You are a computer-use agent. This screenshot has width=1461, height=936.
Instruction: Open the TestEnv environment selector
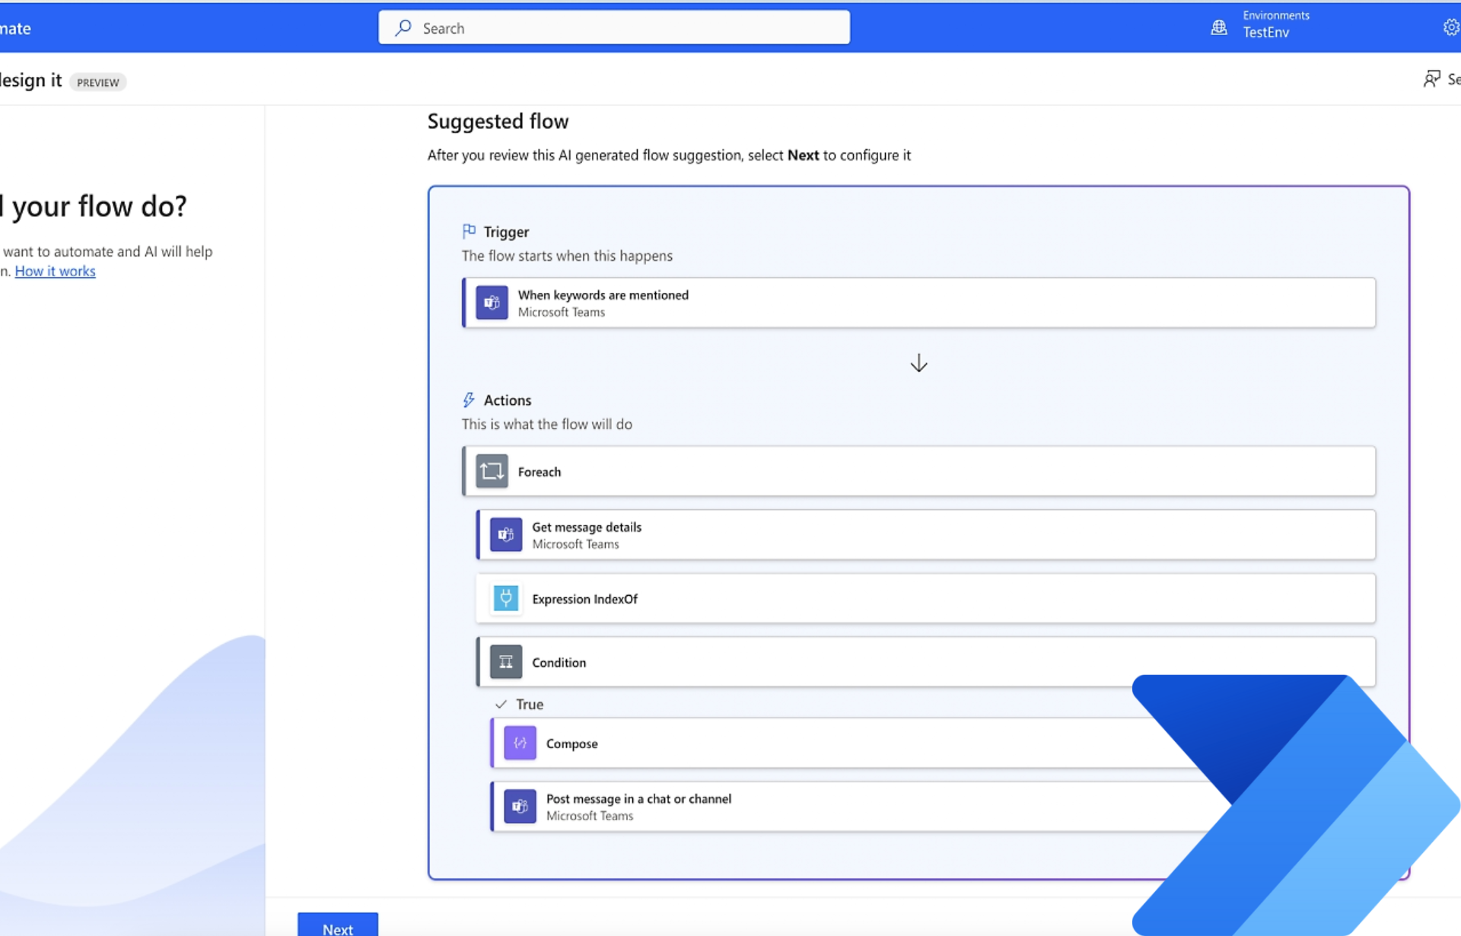(1265, 32)
